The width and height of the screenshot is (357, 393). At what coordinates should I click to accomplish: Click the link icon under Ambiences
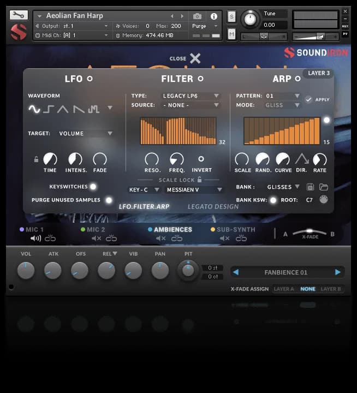pyautogui.click(x=177, y=239)
